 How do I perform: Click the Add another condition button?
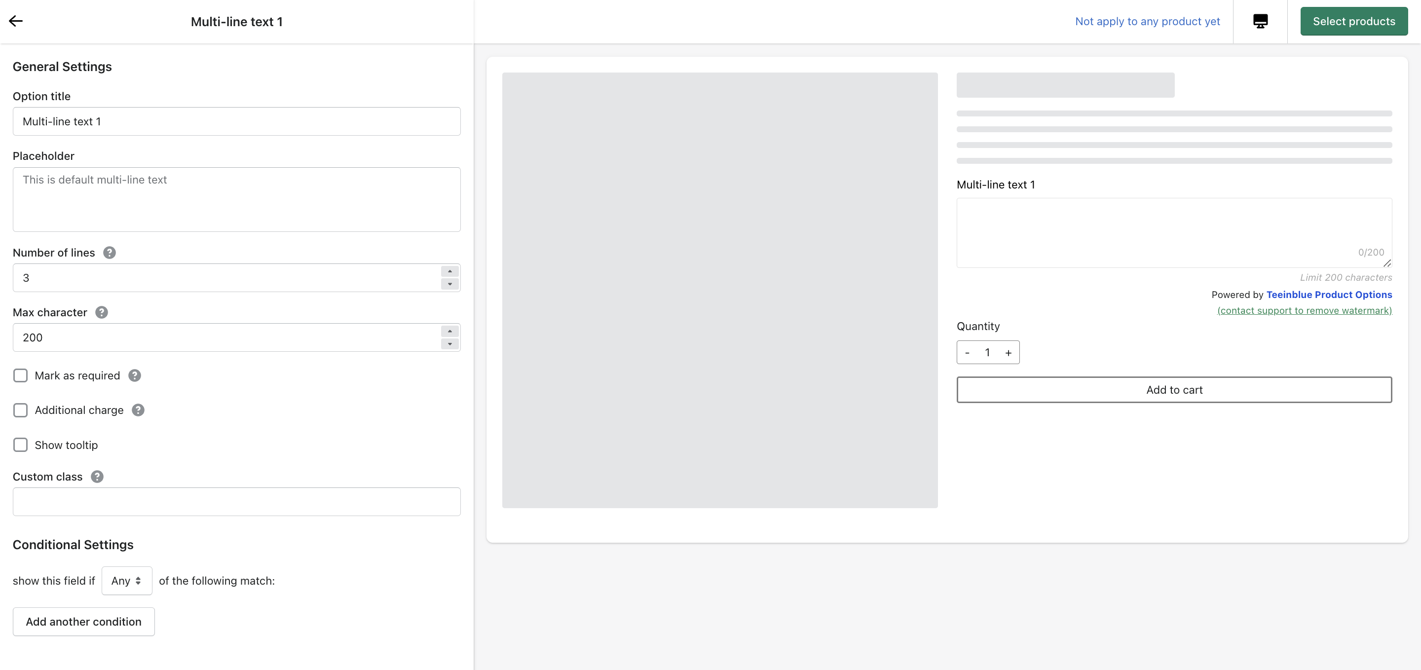[83, 622]
